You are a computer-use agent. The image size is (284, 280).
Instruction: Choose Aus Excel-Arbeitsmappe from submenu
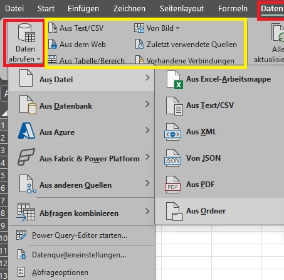click(x=219, y=79)
